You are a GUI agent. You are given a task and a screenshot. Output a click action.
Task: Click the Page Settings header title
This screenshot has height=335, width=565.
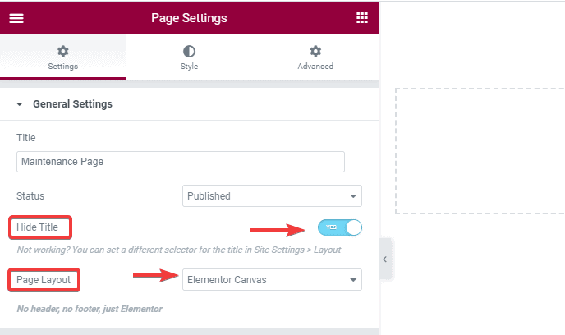click(x=189, y=18)
